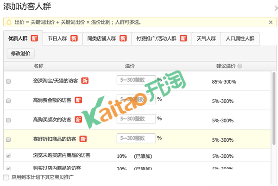The width and height of the screenshot is (278, 186).
Task: Click the 添加访客人群 dialog title
Action: point(27,6)
